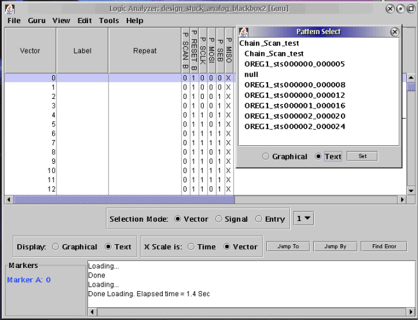Click the log pane's scrollbar left arrow

tap(92, 312)
